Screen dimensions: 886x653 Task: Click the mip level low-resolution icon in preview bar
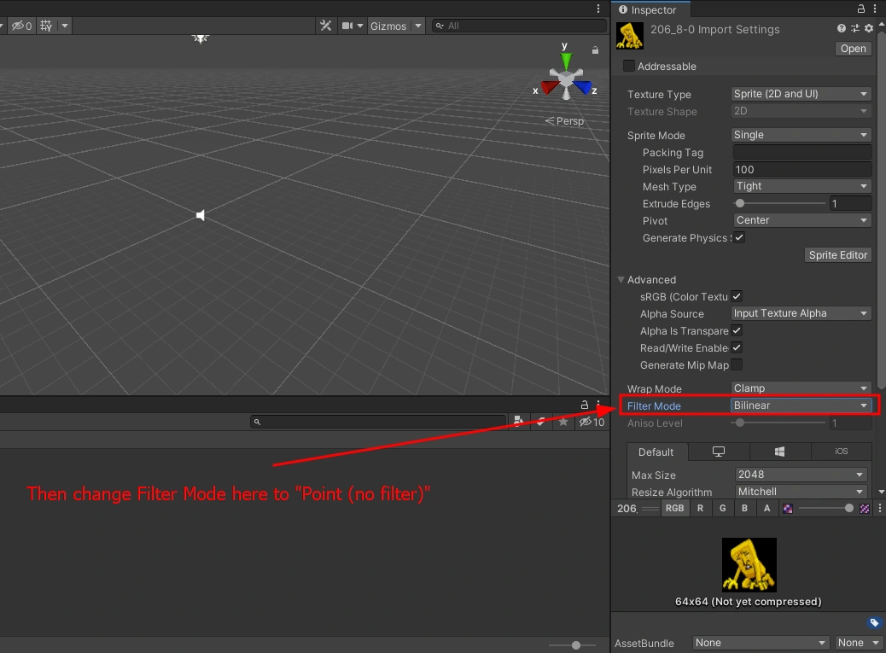click(788, 509)
